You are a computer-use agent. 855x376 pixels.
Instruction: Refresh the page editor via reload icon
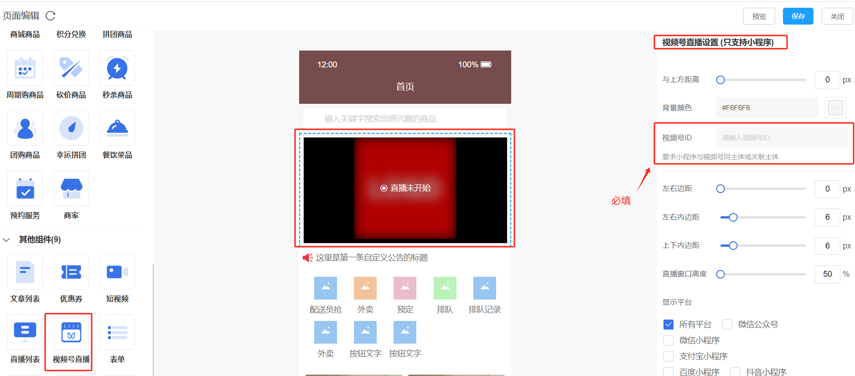[x=51, y=16]
